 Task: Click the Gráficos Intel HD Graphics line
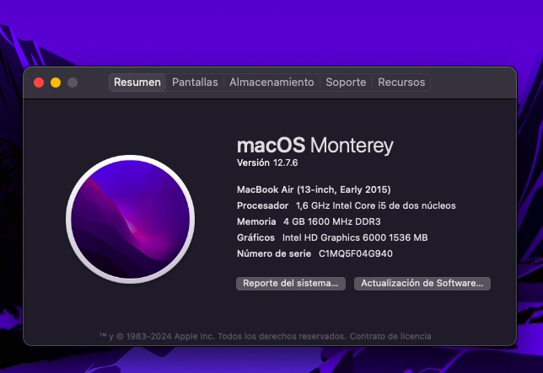[x=332, y=237]
